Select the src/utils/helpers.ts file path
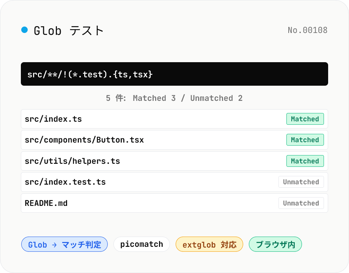 [72, 161]
